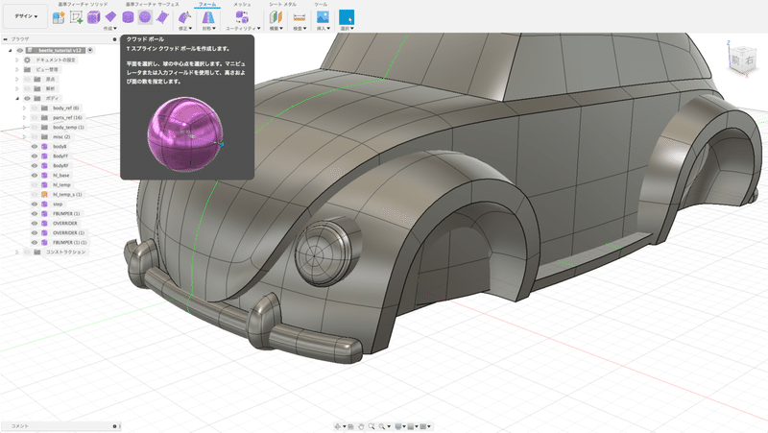
Task: Switch to the シート メタル tab
Action: point(281,5)
